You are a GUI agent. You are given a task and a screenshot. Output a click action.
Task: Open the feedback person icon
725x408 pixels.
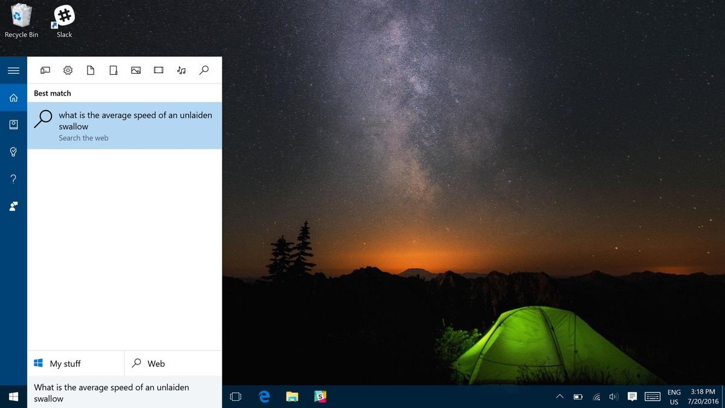tap(13, 206)
